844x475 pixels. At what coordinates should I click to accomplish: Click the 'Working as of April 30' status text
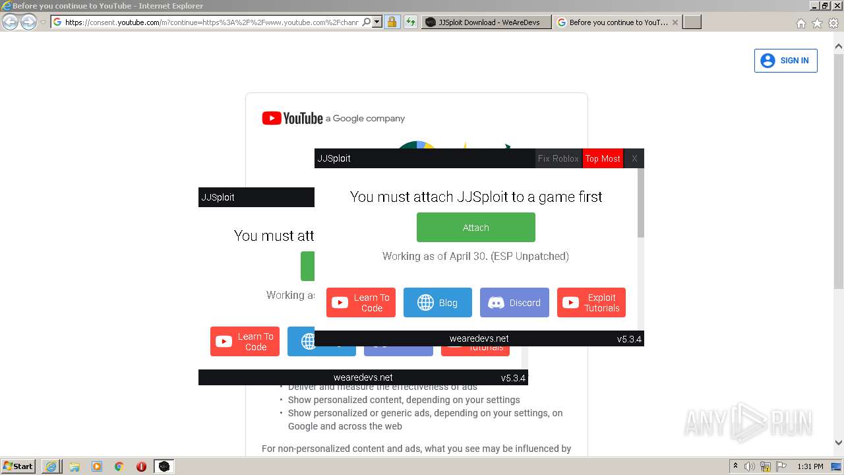click(x=475, y=256)
